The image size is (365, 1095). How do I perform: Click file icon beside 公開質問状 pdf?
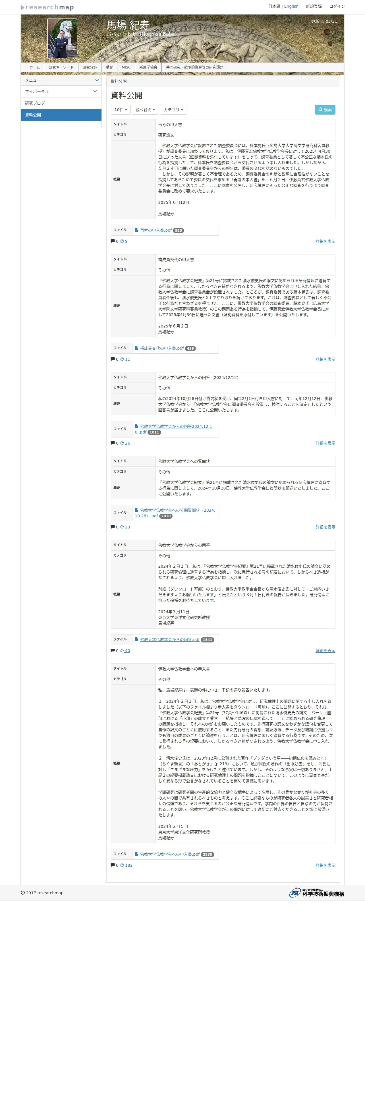click(x=137, y=510)
